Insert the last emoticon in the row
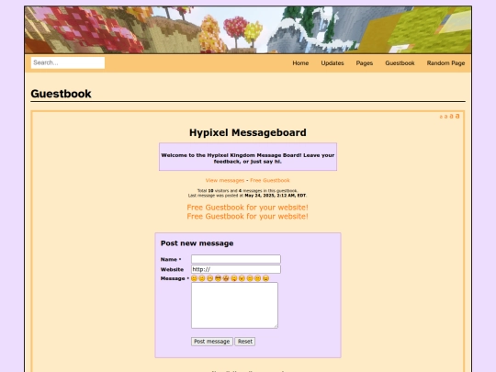This screenshot has width=496, height=372. pyautogui.click(x=265, y=278)
